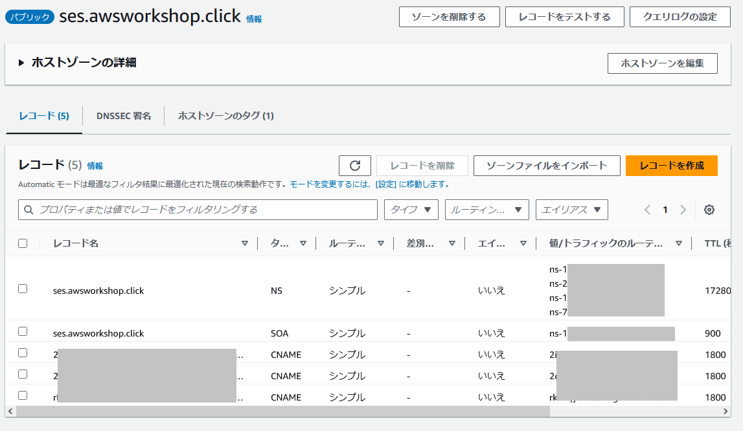743x431 pixels.
Task: Open the エイリアス filter dropdown
Action: tap(571, 210)
